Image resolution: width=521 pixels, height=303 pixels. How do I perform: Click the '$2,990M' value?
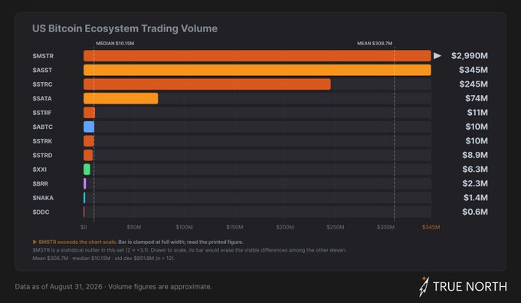pyautogui.click(x=470, y=56)
